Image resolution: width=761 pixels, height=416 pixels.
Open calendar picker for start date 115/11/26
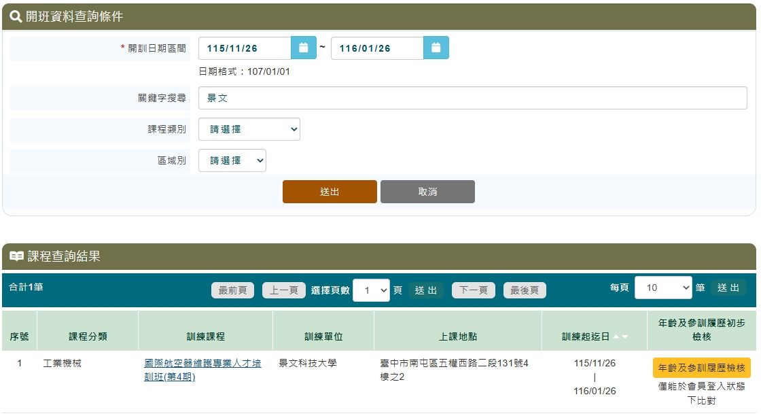(x=303, y=48)
